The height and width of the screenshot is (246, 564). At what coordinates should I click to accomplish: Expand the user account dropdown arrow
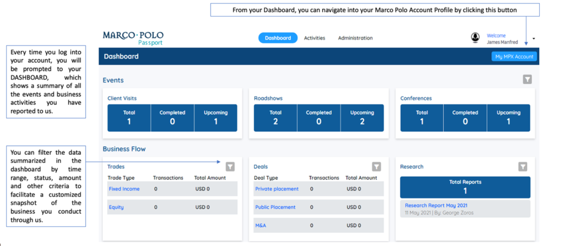[534, 38]
